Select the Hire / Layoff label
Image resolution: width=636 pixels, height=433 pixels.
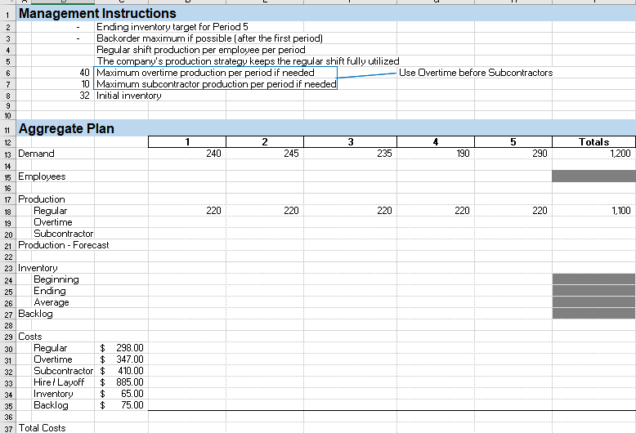coord(59,382)
